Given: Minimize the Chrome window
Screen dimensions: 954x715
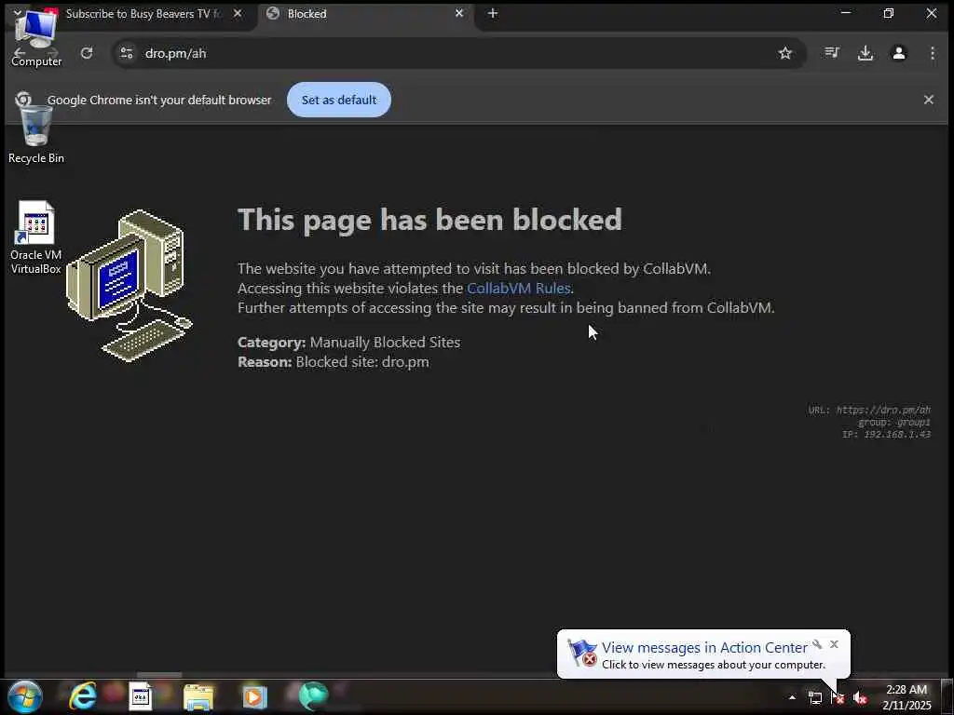Looking at the screenshot, I should (x=846, y=13).
